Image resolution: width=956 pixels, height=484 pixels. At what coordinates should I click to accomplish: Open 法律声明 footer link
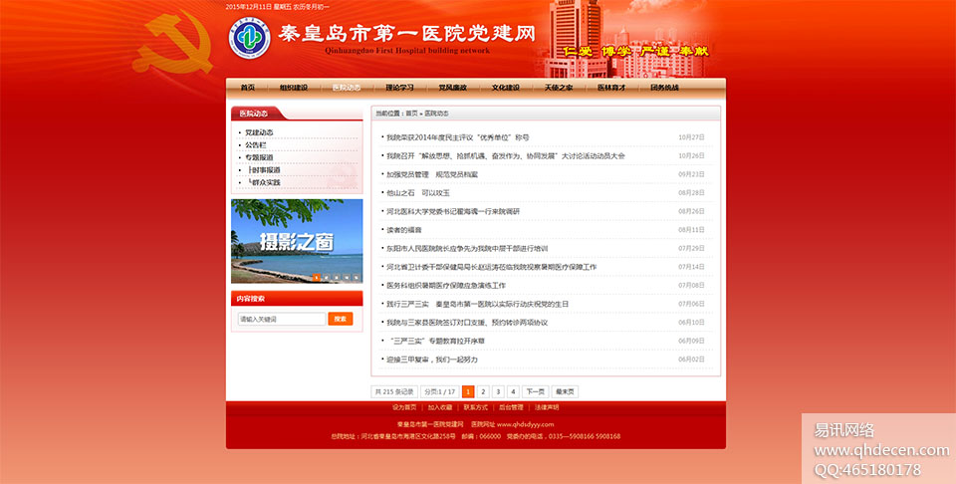click(x=547, y=407)
